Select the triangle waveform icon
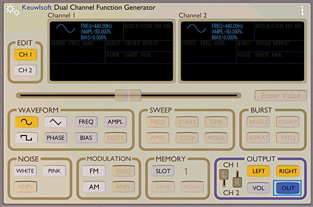 coord(55,122)
